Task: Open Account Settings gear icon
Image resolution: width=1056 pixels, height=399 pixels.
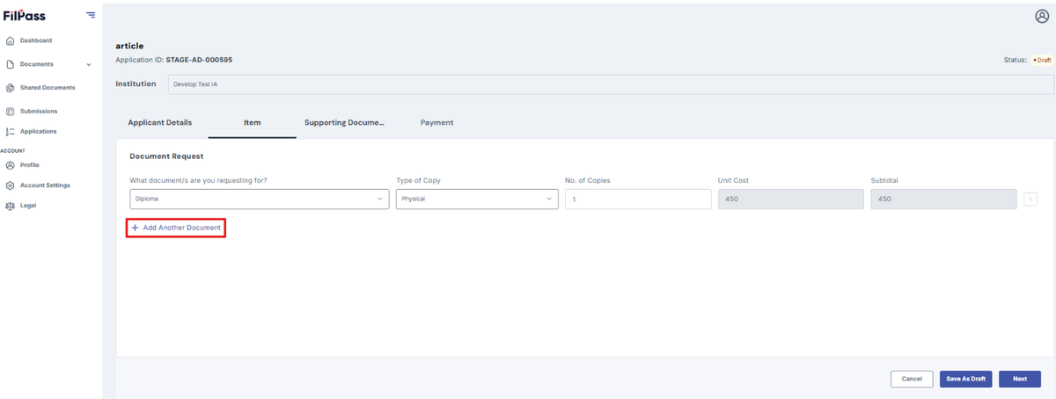Action: point(10,185)
